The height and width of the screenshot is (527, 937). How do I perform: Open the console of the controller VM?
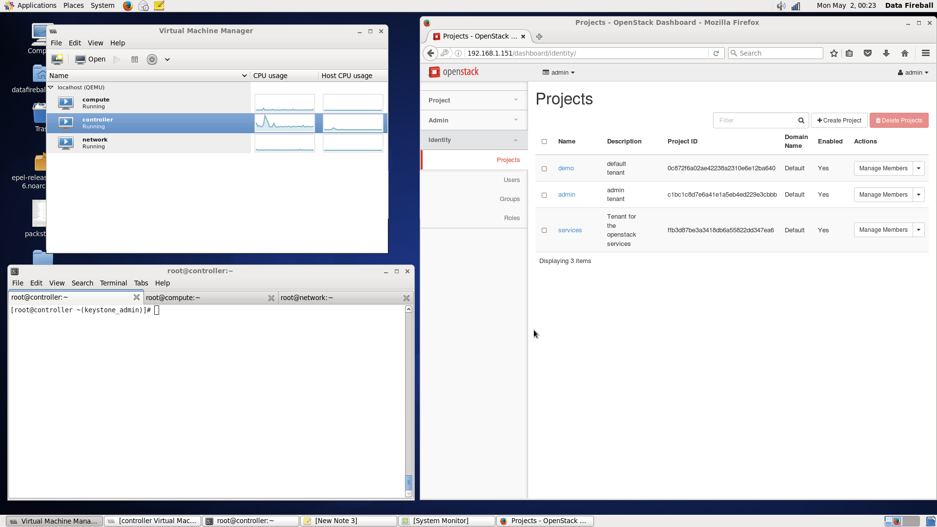click(x=90, y=59)
